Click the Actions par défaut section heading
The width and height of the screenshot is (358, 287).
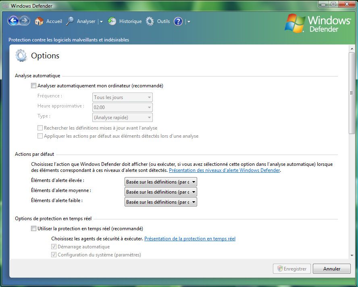[35, 154]
